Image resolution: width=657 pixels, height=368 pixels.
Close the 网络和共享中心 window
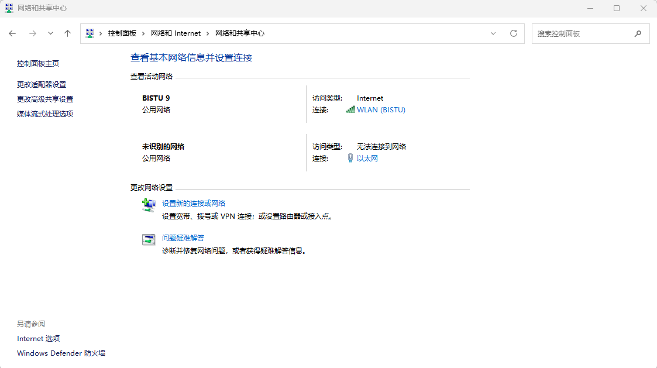coord(643,8)
